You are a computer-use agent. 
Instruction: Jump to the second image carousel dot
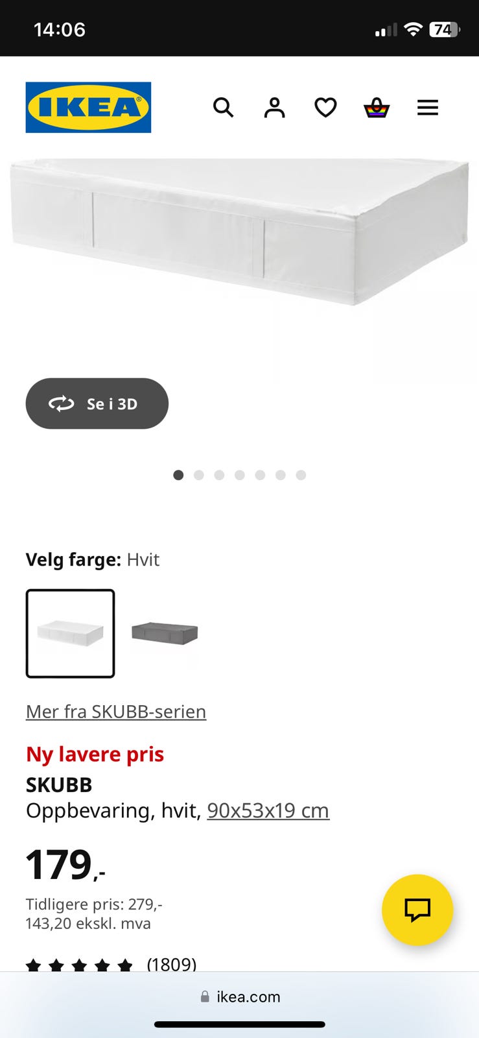point(199,475)
